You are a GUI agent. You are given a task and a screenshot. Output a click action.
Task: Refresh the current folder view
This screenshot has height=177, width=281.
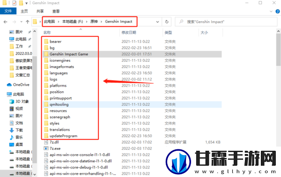167,22
